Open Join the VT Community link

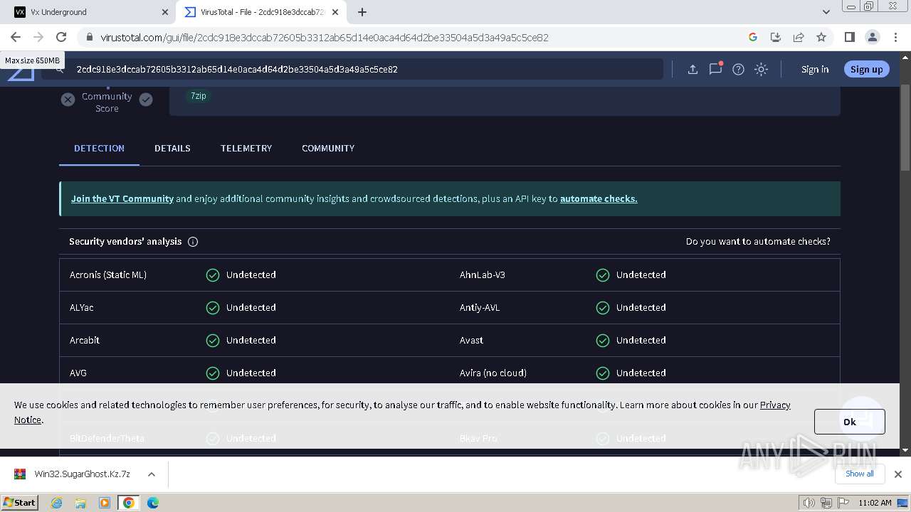pyautogui.click(x=122, y=198)
